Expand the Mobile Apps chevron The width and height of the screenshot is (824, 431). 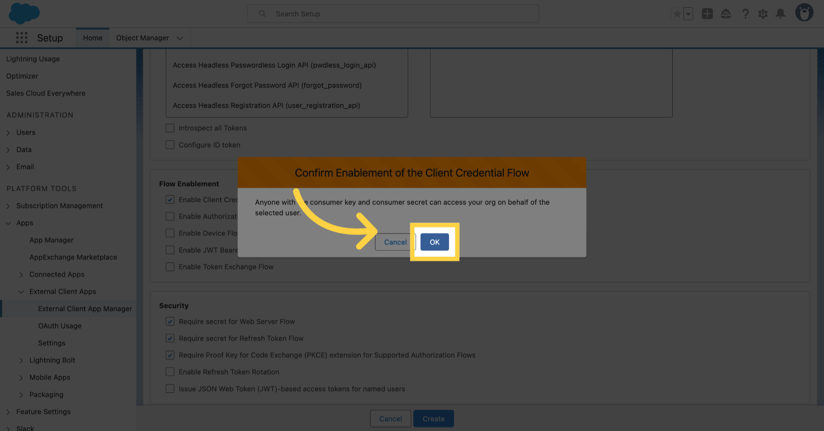(21, 378)
